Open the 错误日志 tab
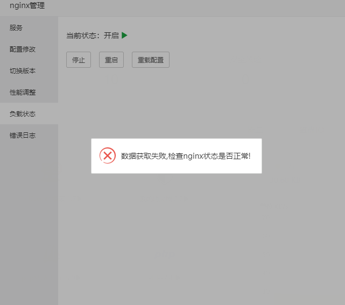Image resolution: width=345 pixels, height=305 pixels. [x=29, y=135]
